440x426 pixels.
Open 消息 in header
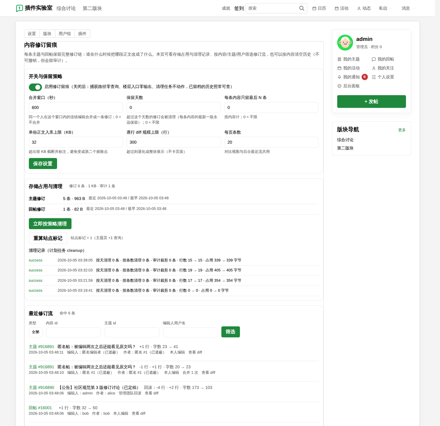(x=406, y=8)
